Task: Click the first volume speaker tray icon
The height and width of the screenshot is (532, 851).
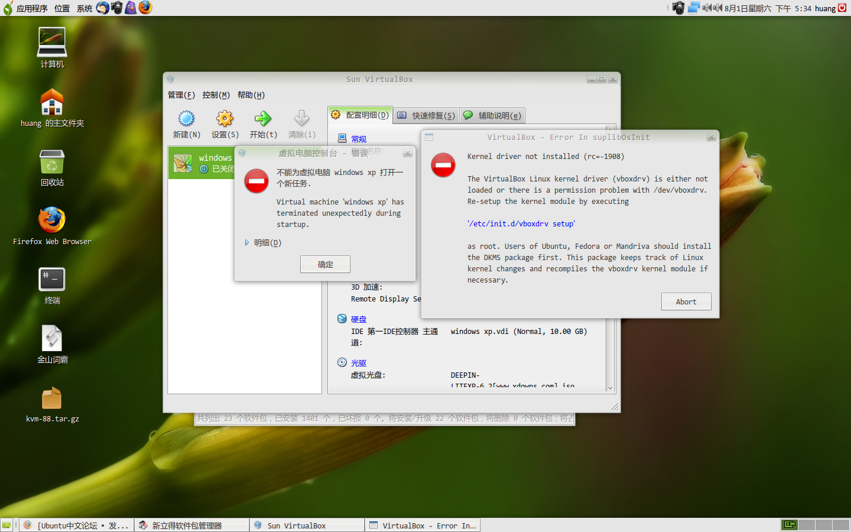Action: (706, 8)
